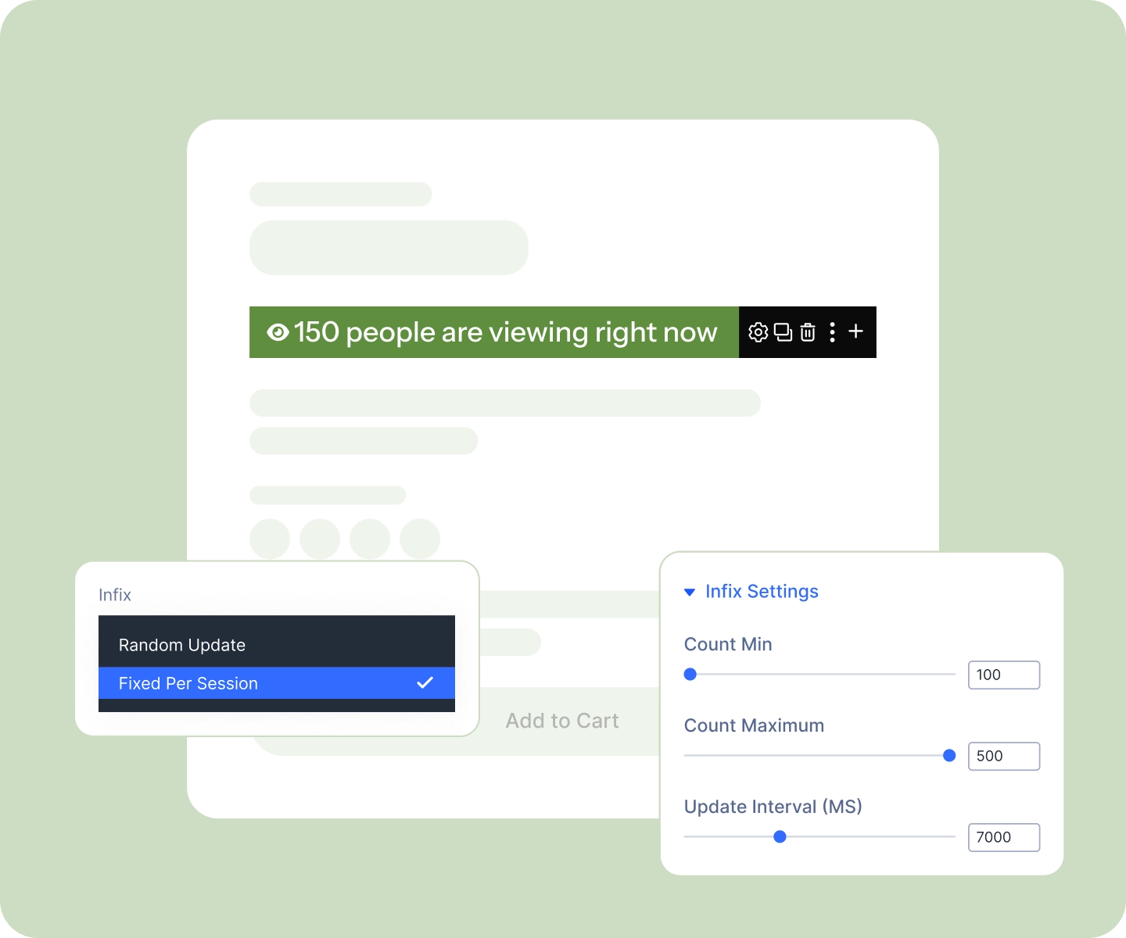The height and width of the screenshot is (938, 1126).
Task: Select Random Update option
Action: click(x=277, y=645)
